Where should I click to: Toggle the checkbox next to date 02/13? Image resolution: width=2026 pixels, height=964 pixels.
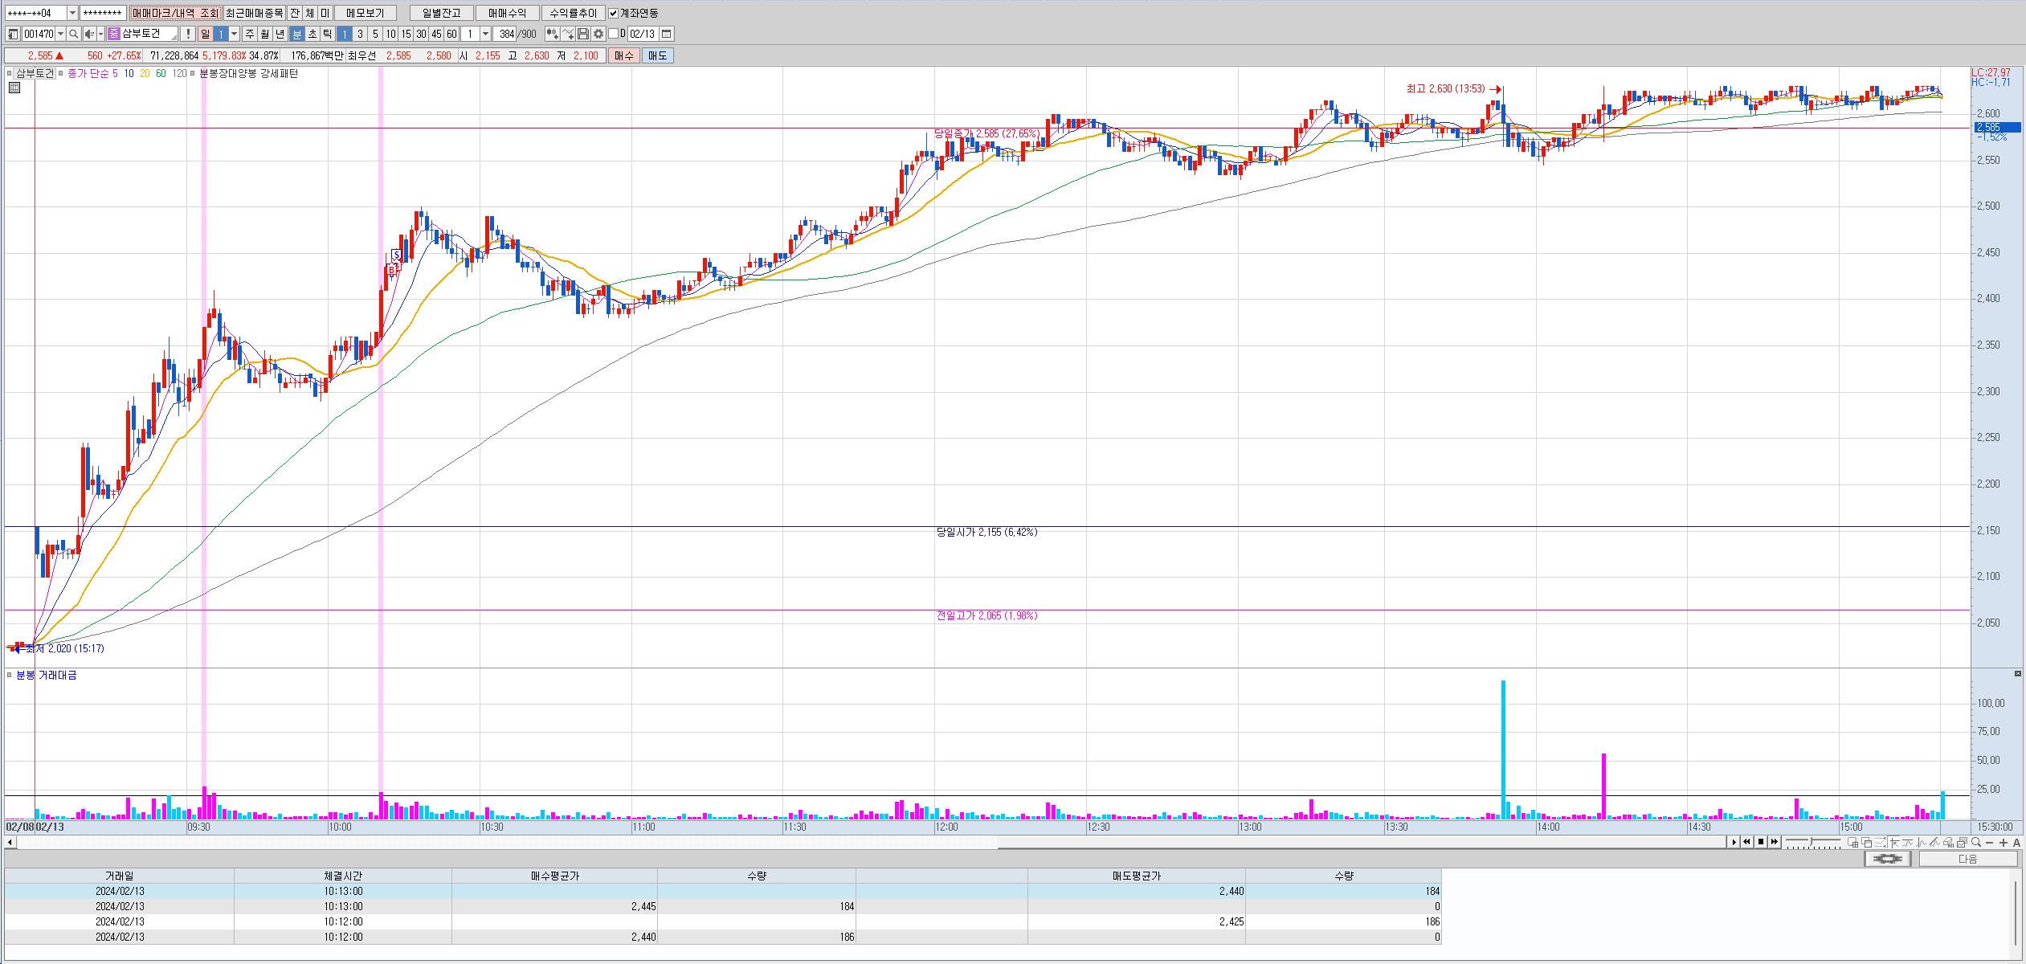pyautogui.click(x=614, y=34)
